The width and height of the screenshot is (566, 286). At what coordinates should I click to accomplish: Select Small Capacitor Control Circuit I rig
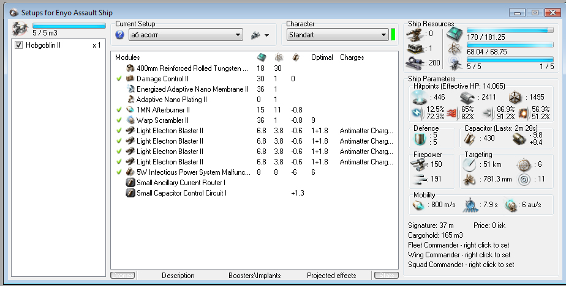(x=254, y=194)
